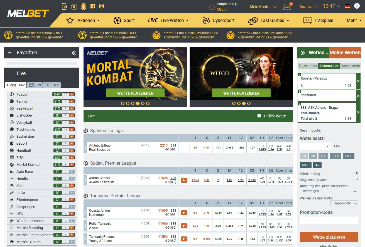365x247 pixels.
Task: Set stake with 1000 quick button
Action: click(x=335, y=156)
